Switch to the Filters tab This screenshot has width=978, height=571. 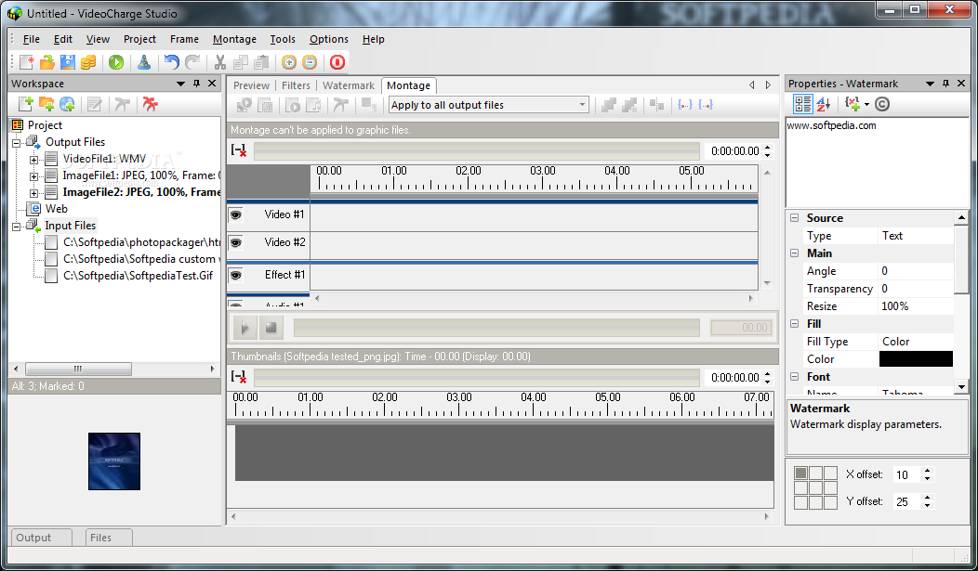[296, 85]
